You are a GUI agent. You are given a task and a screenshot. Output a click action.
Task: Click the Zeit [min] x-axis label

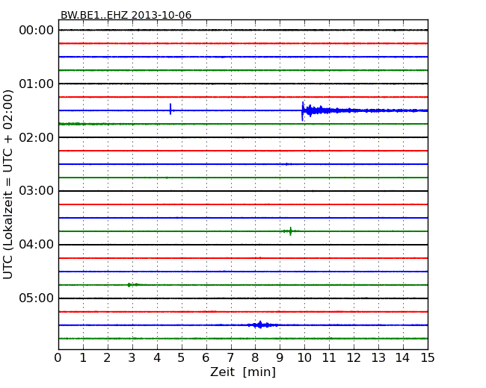pyautogui.click(x=243, y=372)
